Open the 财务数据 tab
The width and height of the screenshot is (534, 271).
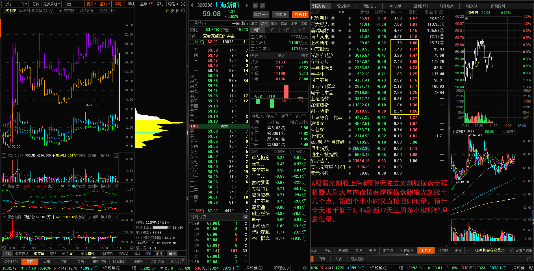pos(446,6)
